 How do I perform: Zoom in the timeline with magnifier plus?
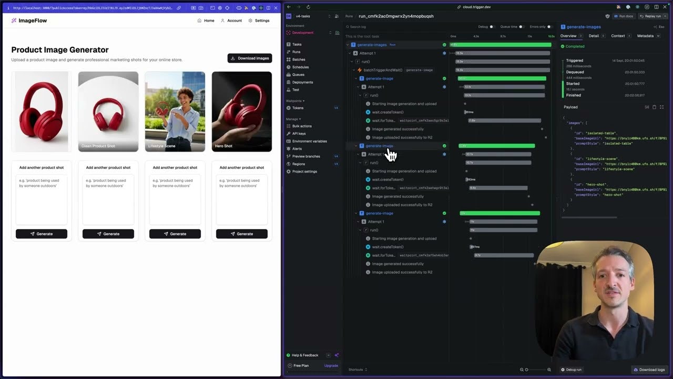(549, 370)
